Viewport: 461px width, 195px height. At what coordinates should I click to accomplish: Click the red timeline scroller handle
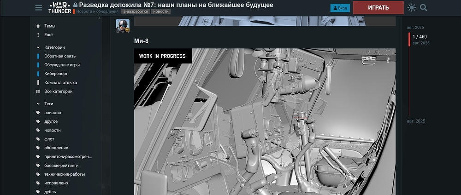point(409,39)
